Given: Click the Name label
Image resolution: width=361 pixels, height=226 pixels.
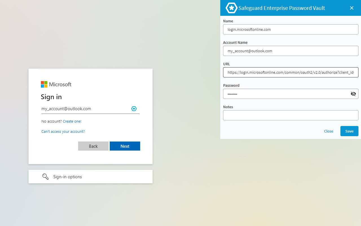Looking at the screenshot, I should [228, 21].
